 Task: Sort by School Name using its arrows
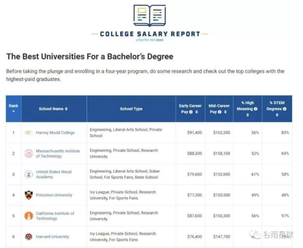66,109
